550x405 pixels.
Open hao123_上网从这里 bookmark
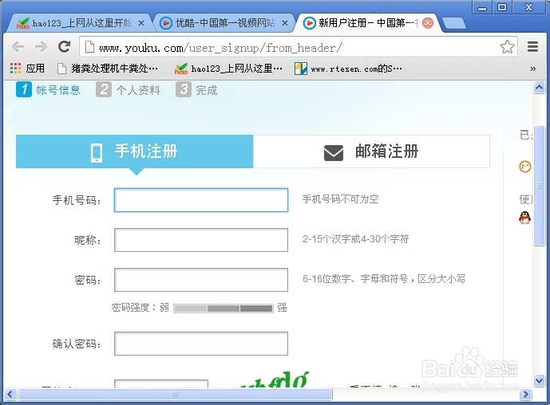click(x=228, y=69)
